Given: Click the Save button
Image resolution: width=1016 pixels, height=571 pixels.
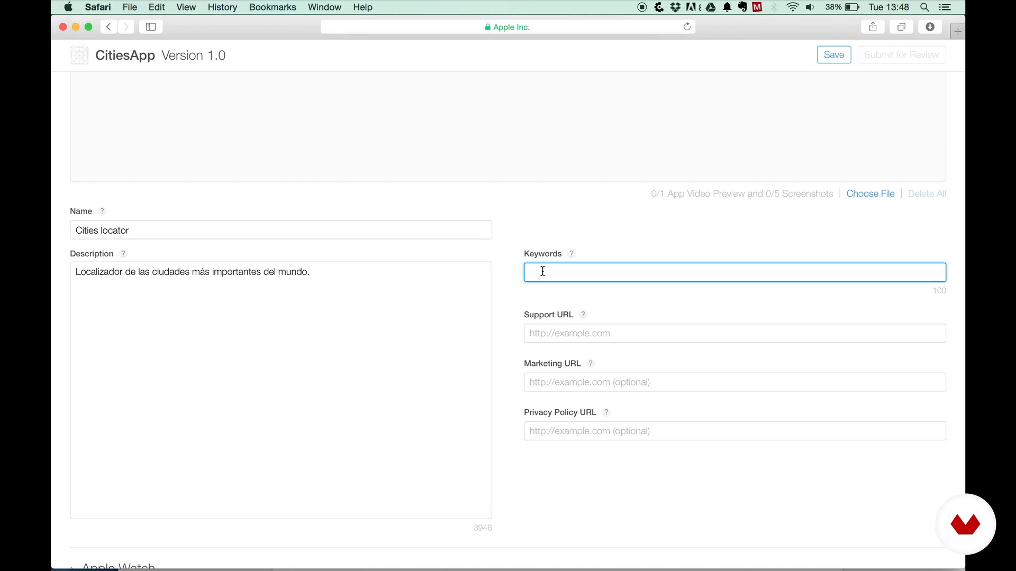Looking at the screenshot, I should point(834,55).
